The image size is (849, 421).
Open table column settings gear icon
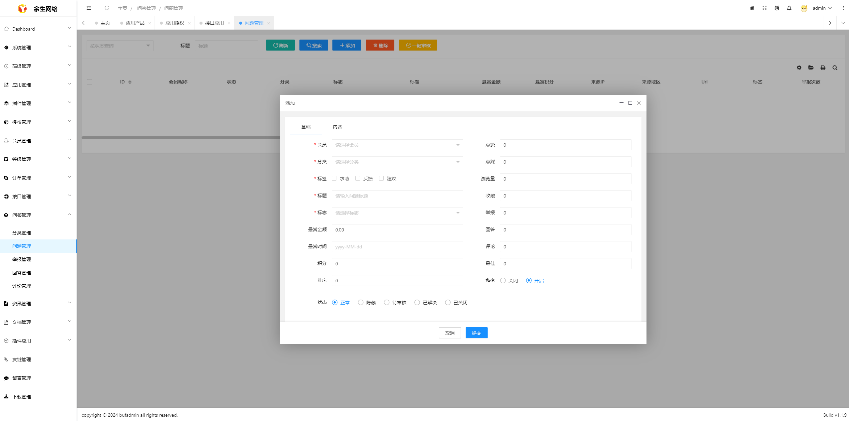tap(799, 68)
